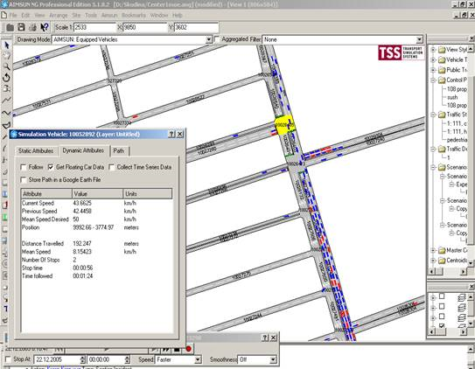This screenshot has height=369, width=475.
Task: Open the Drawing Mode dropdown
Action: pyautogui.click(x=209, y=39)
